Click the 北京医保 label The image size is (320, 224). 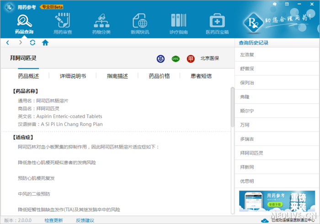(209, 59)
